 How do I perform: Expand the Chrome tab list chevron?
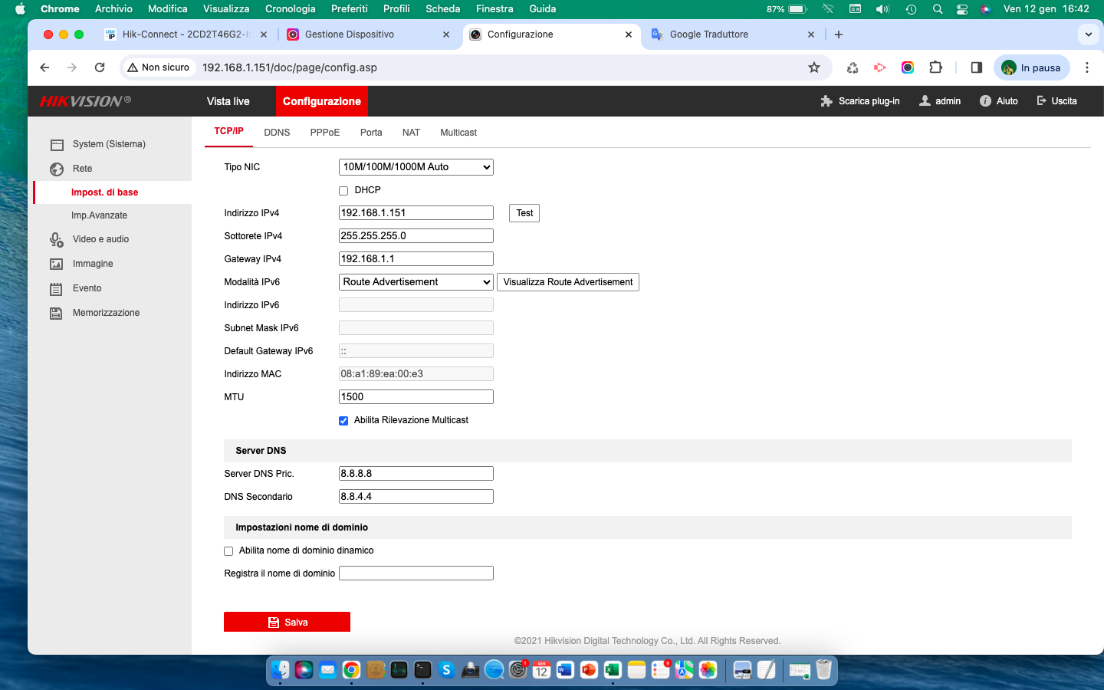click(1088, 34)
